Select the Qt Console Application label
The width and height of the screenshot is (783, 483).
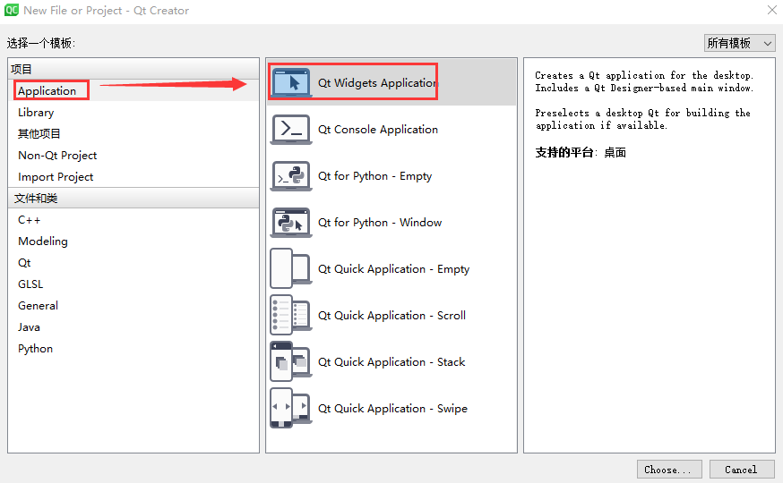point(378,129)
